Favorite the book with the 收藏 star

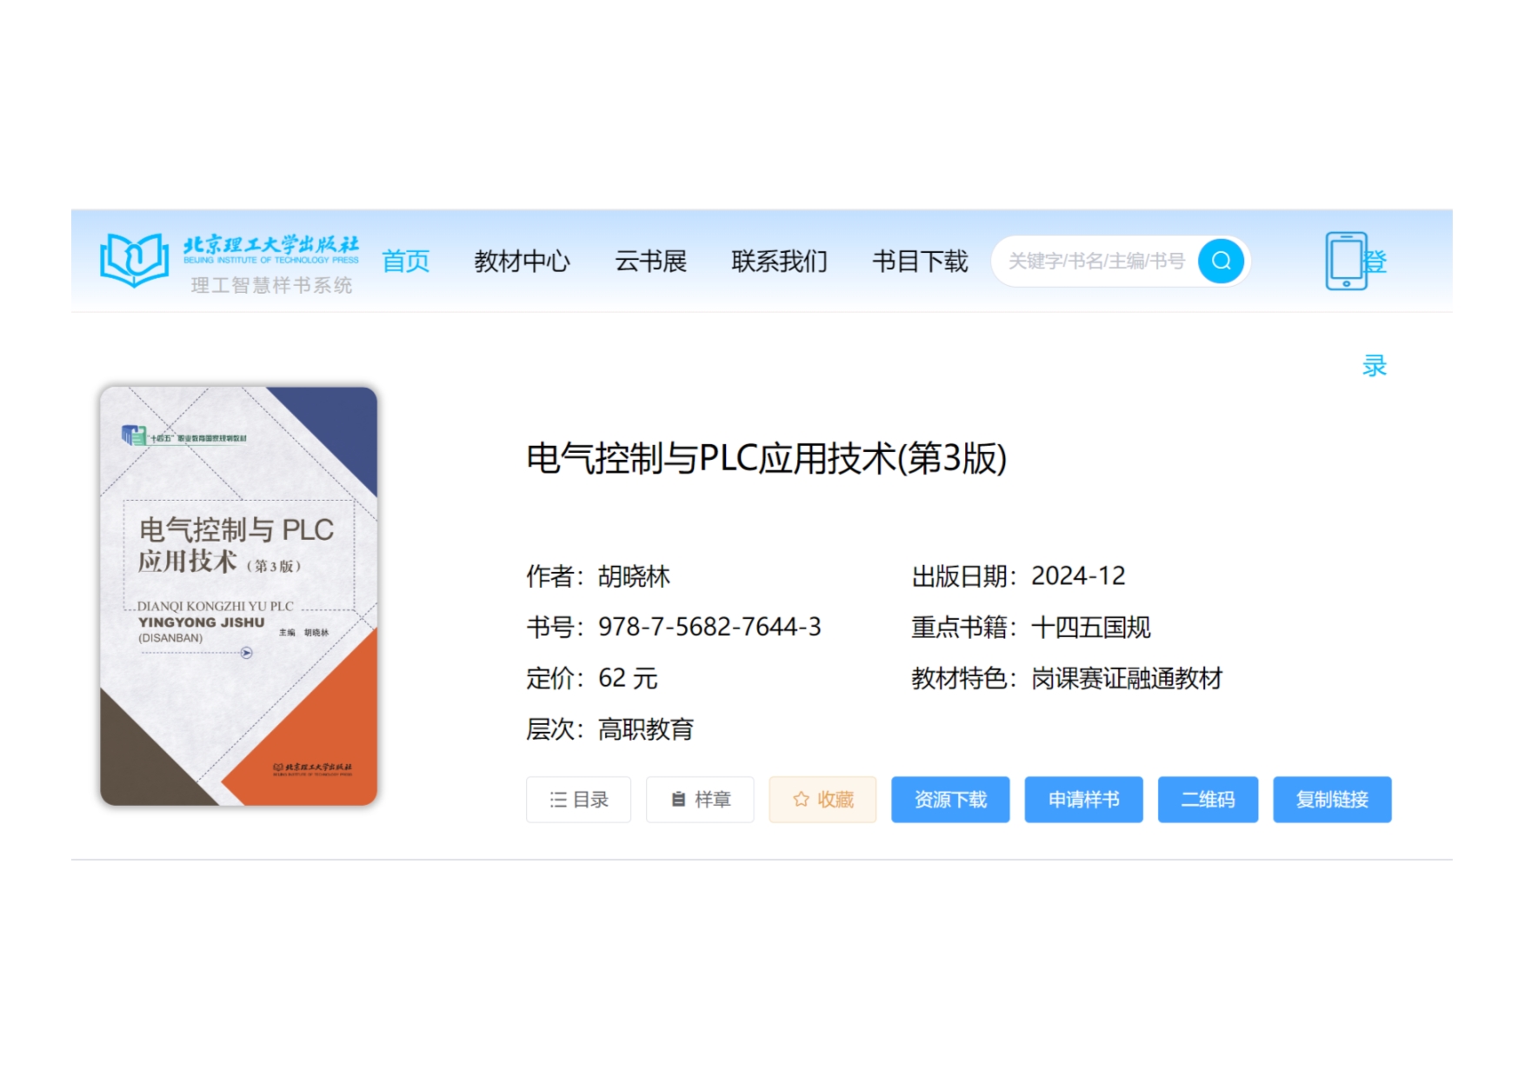pos(801,800)
